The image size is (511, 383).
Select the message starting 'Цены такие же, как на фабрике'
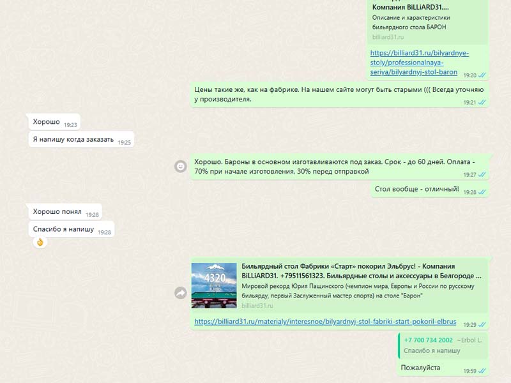pyautogui.click(x=339, y=94)
